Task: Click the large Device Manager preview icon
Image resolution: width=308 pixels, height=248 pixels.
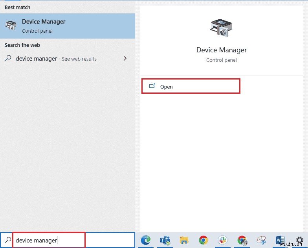Action: [x=222, y=28]
